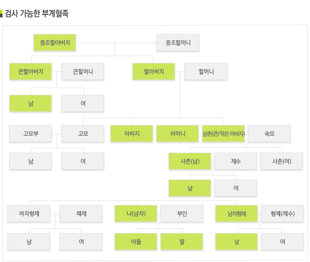
Task: Click the green 큰할아버지 node
Action: coord(31,71)
